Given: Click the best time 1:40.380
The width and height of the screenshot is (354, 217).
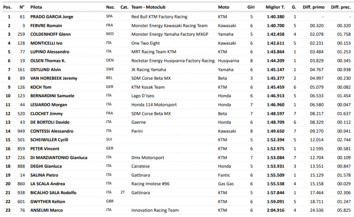Looking at the screenshot, I should tap(275, 17).
